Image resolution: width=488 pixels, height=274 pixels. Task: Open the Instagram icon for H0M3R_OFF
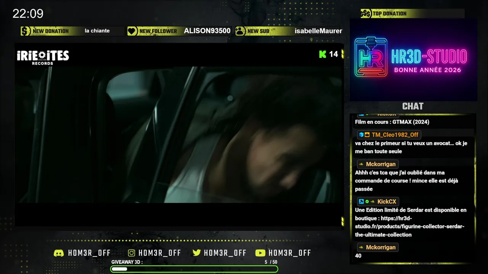click(132, 253)
